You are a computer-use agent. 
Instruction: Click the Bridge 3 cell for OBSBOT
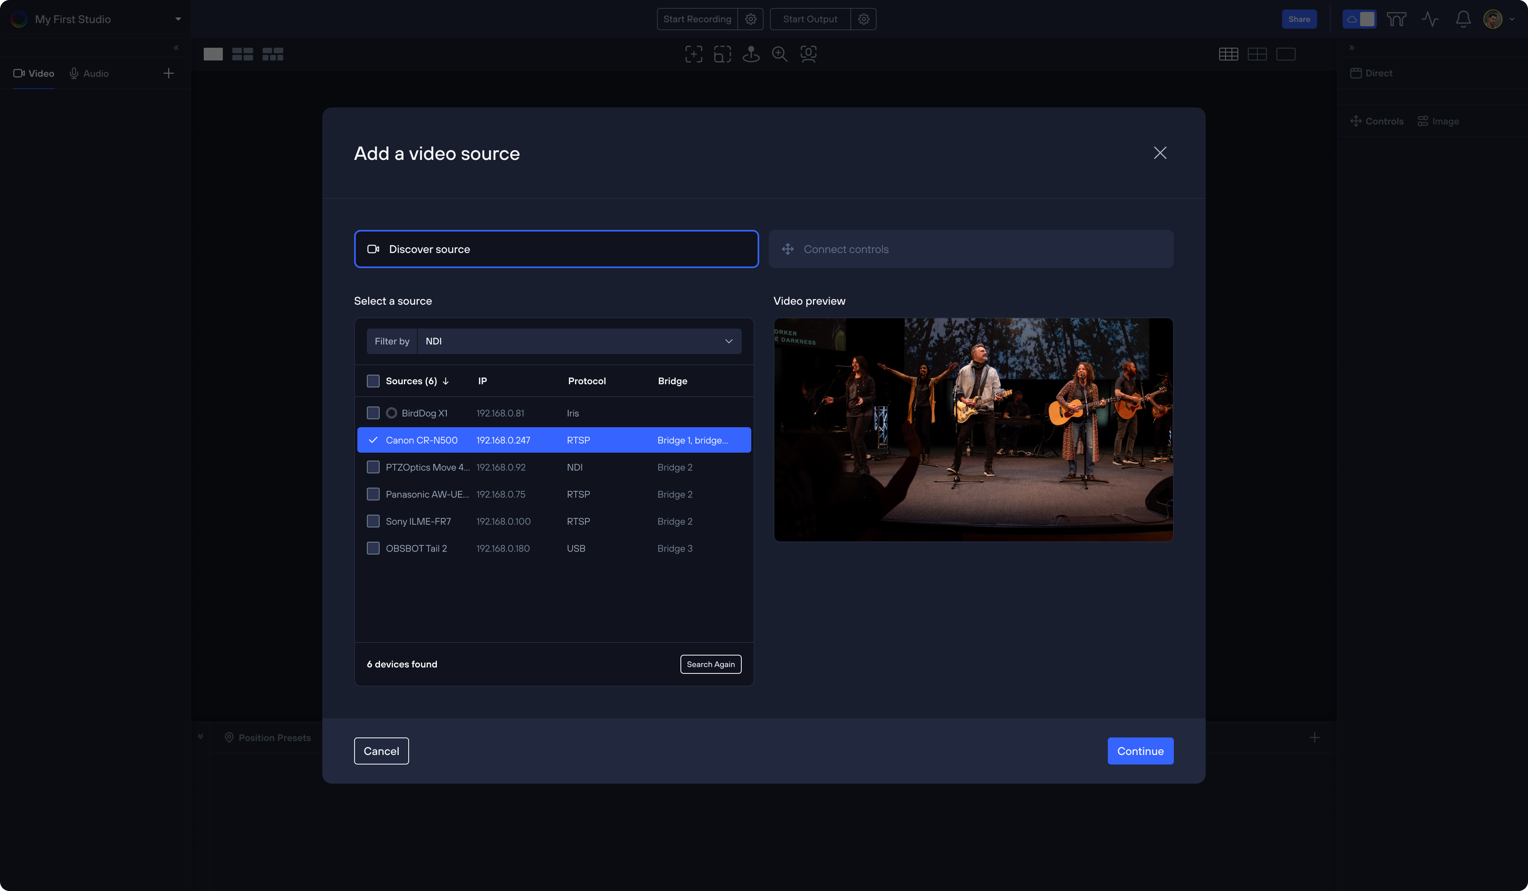[675, 549]
